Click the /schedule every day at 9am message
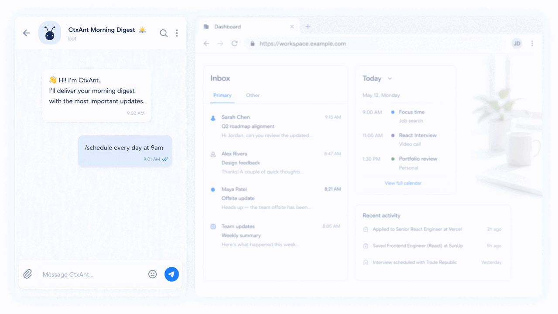 [125, 151]
